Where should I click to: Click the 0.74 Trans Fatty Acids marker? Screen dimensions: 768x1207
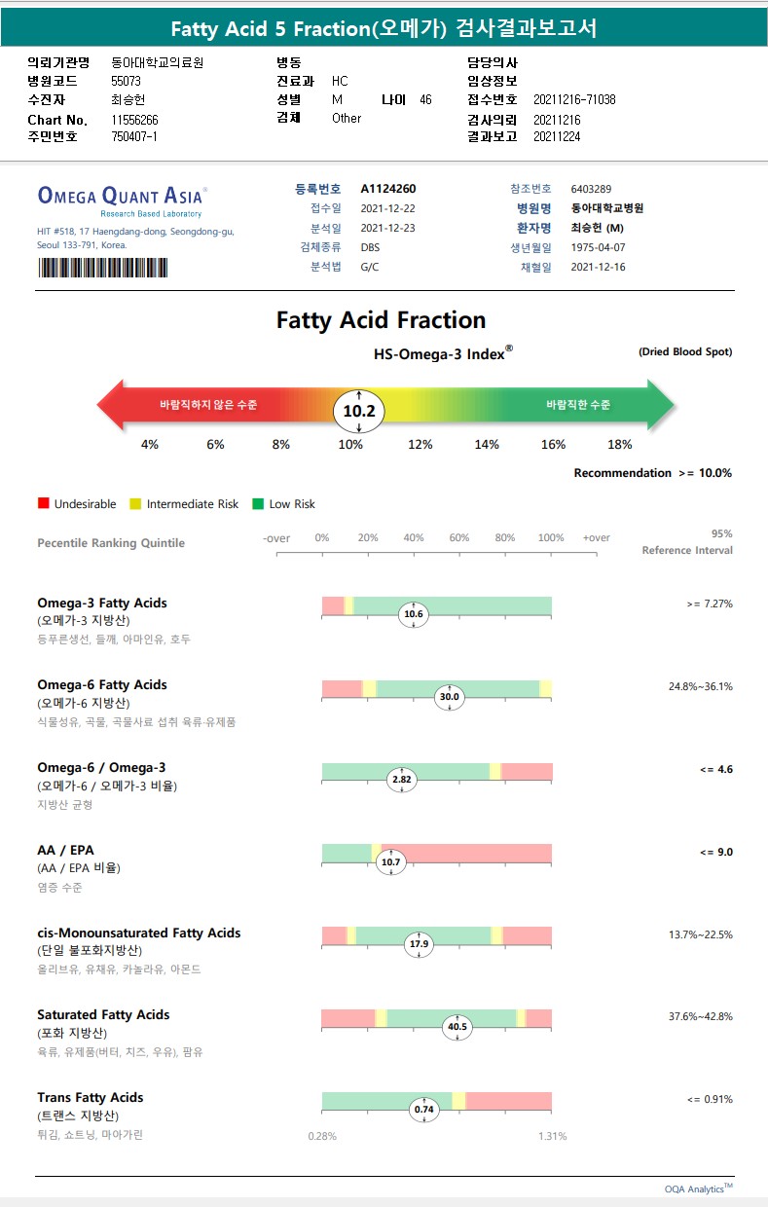423,1109
